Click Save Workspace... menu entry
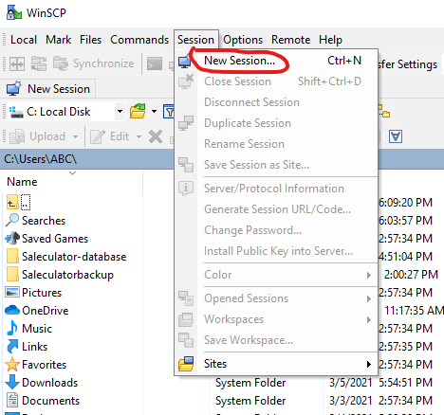The image size is (444, 415). pyautogui.click(x=276, y=340)
